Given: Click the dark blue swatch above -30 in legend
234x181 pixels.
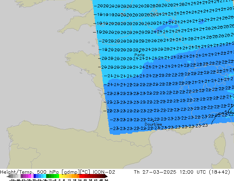Looking at the screenshot, I should tap(35, 176).
